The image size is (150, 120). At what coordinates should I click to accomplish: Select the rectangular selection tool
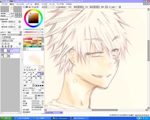coord(24,67)
